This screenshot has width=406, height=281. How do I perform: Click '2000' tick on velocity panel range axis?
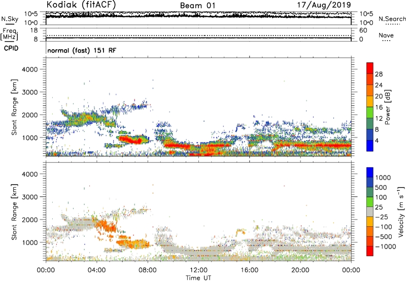pos(30,220)
